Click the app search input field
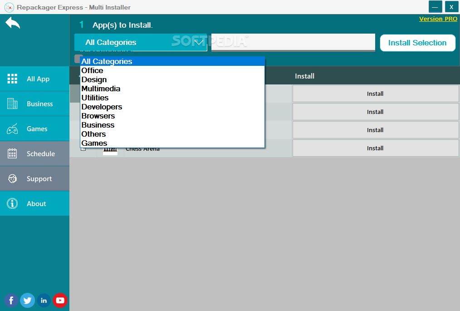The width and height of the screenshot is (460, 311). point(293,42)
